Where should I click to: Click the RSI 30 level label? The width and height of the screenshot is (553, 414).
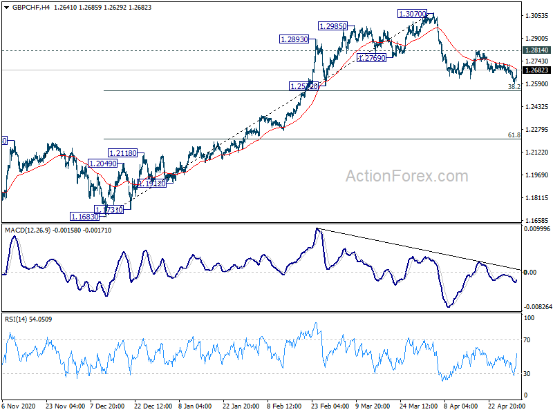pyautogui.click(x=527, y=373)
